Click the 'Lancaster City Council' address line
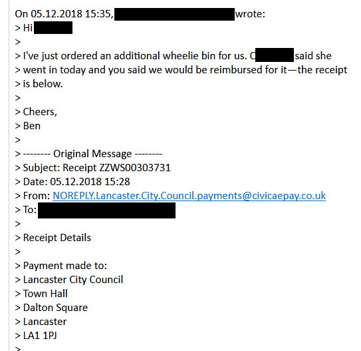Image resolution: width=361 pixels, height=351 pixels. [69, 280]
